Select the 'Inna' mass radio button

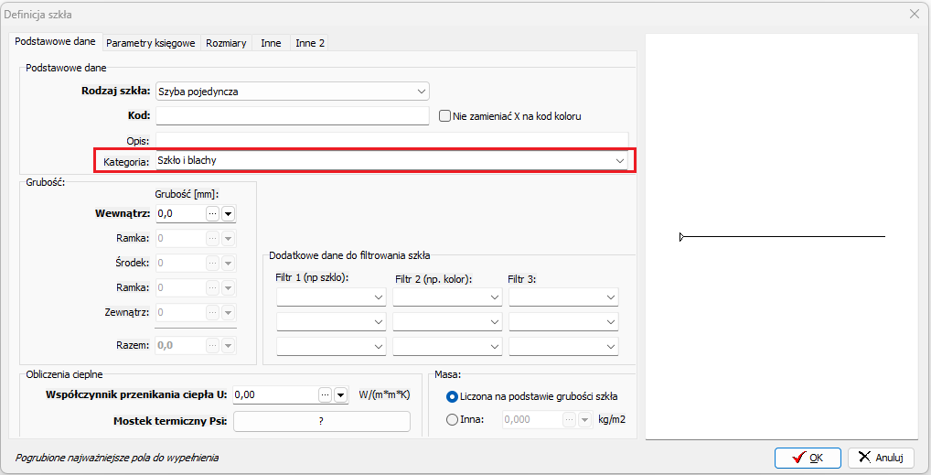[452, 419]
